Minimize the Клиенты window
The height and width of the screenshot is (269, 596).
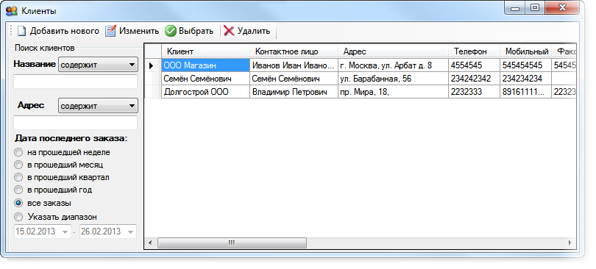[515, 8]
